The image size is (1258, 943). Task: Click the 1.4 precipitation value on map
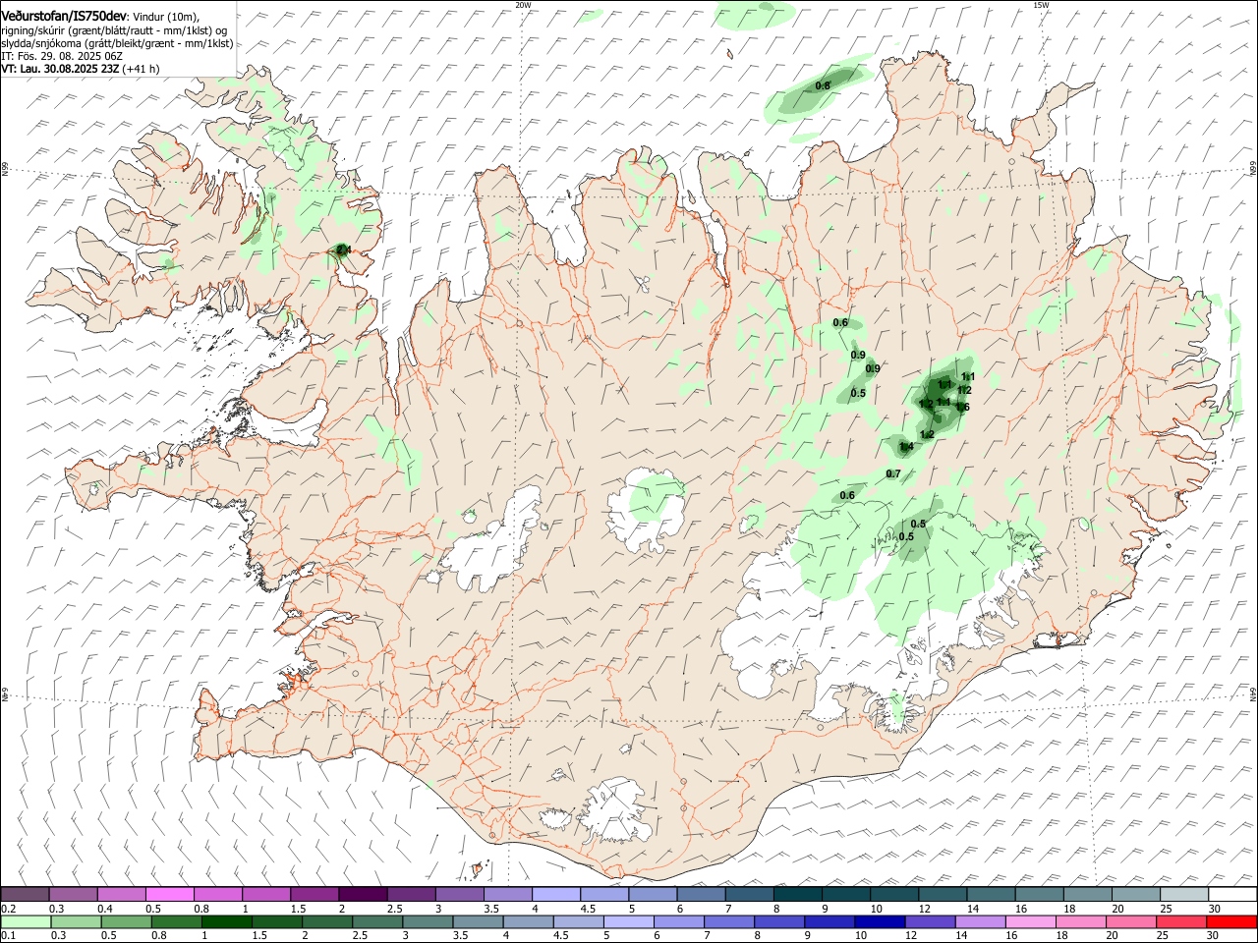[906, 447]
